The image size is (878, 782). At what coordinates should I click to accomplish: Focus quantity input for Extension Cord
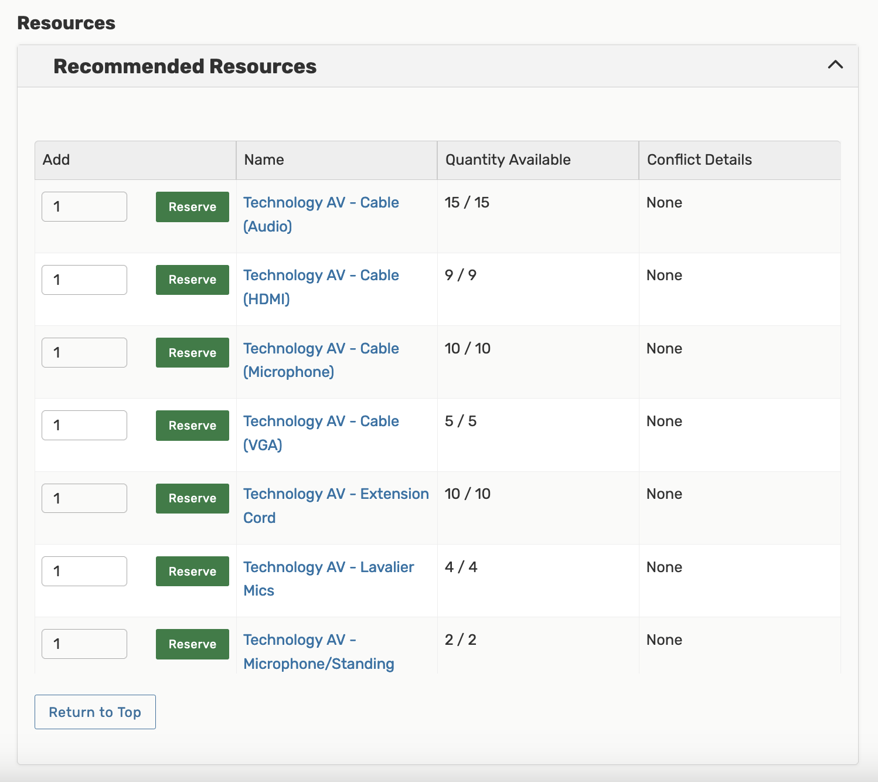tap(84, 498)
